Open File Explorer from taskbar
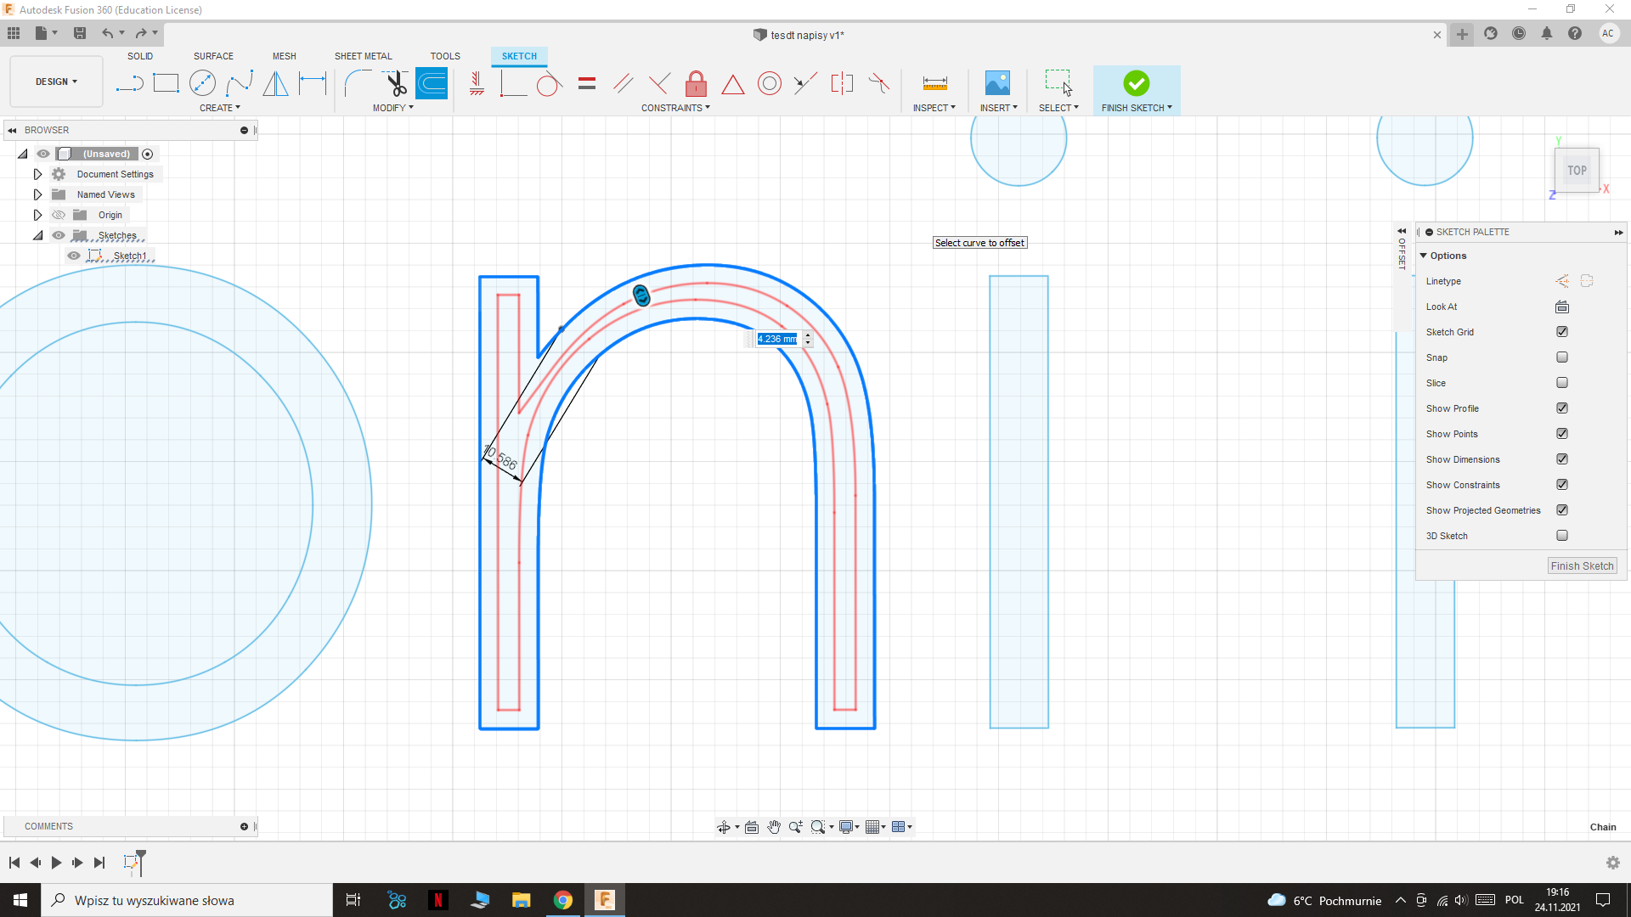 coord(522,900)
